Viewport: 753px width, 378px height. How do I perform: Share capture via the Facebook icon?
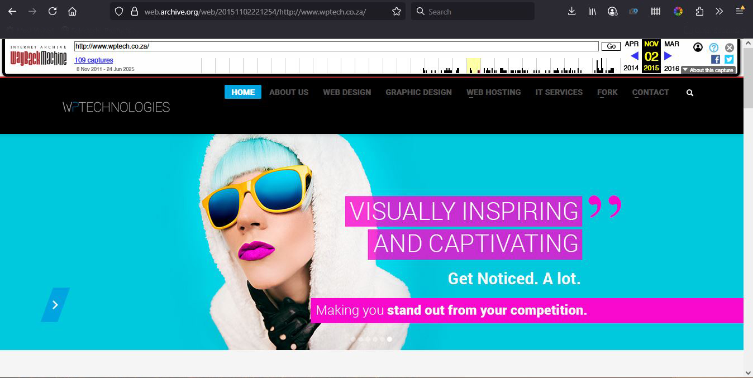click(715, 59)
